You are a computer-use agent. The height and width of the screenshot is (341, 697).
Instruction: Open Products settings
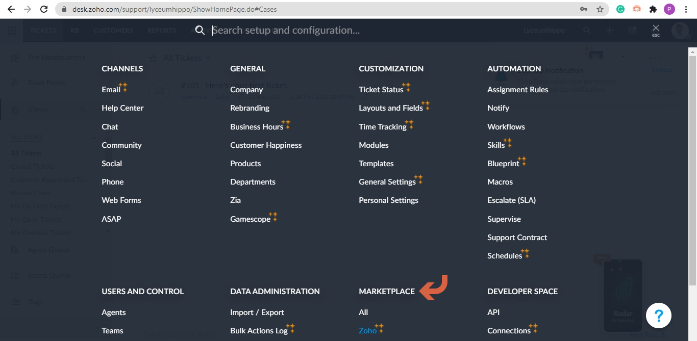click(245, 163)
